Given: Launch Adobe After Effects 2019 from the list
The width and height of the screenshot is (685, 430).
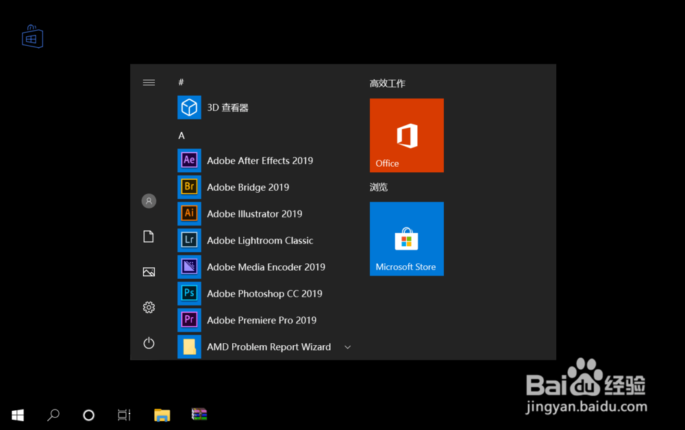Looking at the screenshot, I should coord(260,161).
